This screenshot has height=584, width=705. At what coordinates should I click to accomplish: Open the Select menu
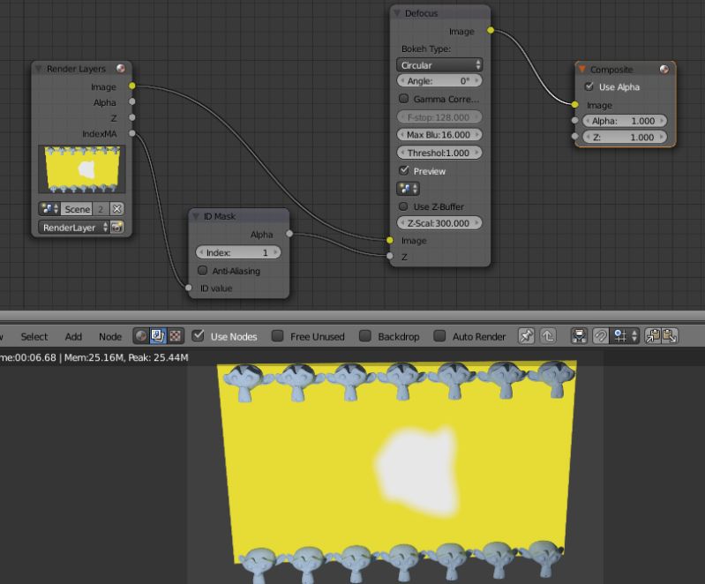34,337
